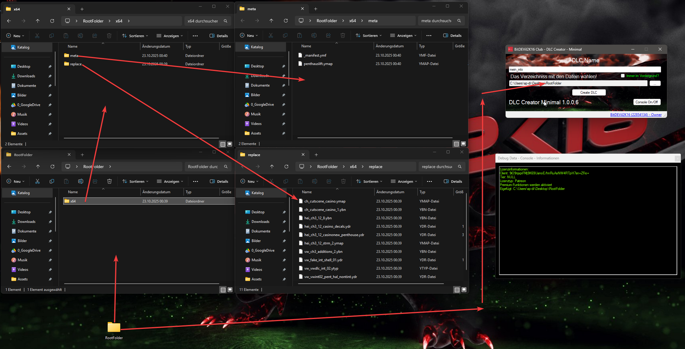Viewport: 685px width, 349px height.
Task: Refresh the RootFolder window
Action: tap(52, 167)
